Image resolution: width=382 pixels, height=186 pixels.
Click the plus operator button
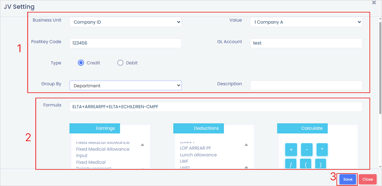291,150
